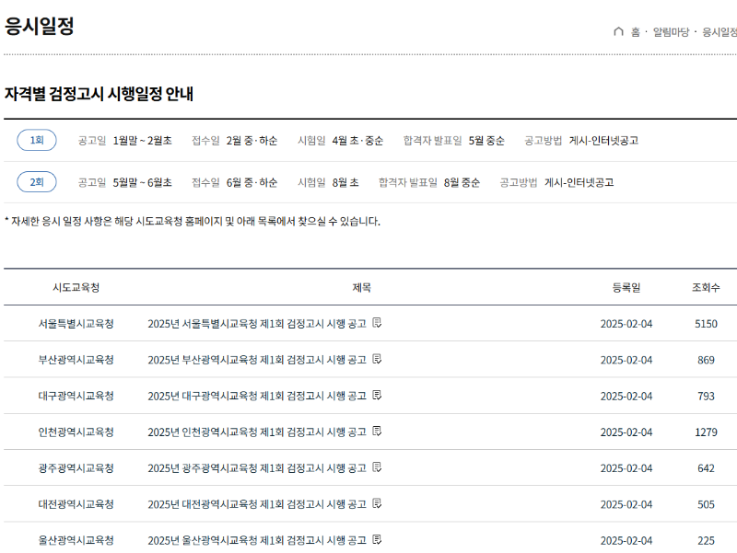Image resolution: width=737 pixels, height=553 pixels.
Task: Select the 인천광역시교육청 cell
Action: point(76,432)
